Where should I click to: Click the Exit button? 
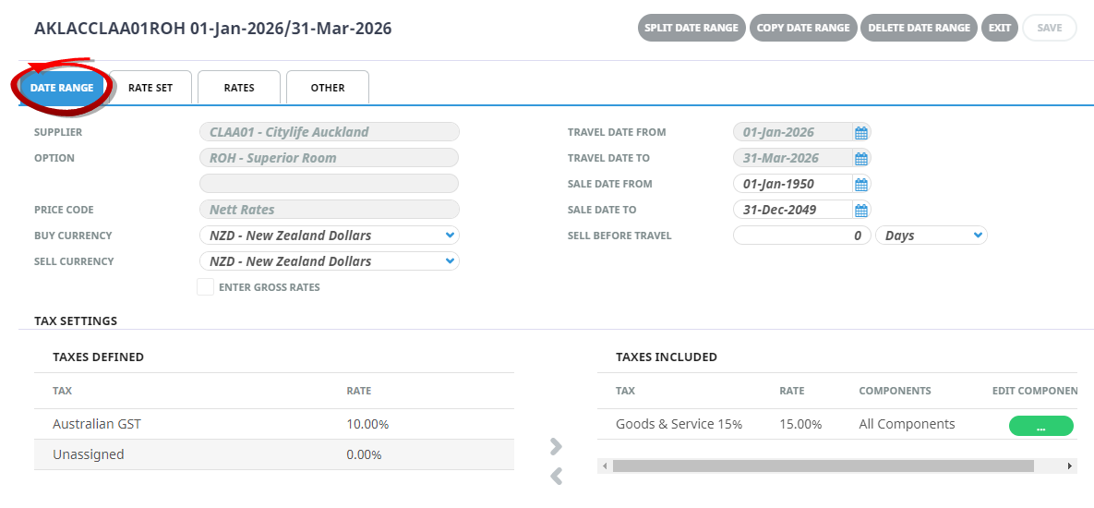click(x=999, y=28)
